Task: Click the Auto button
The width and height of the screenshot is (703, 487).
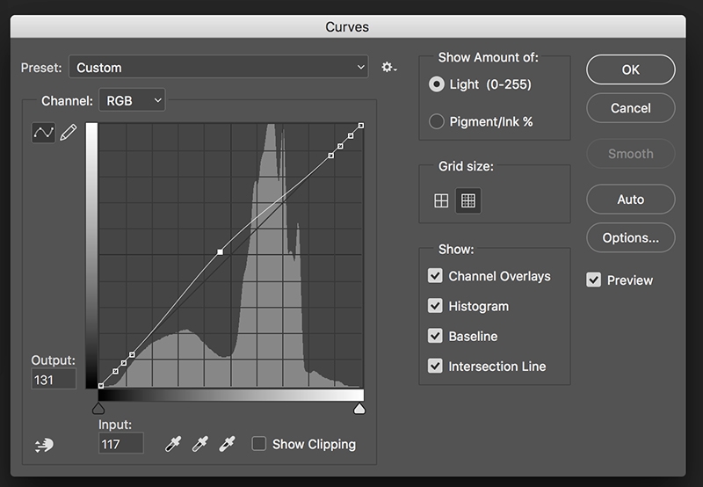Action: [x=630, y=199]
